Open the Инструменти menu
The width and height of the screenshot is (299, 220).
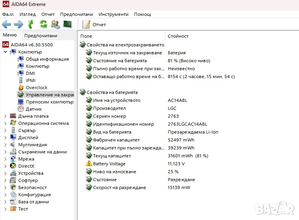pos(113,14)
